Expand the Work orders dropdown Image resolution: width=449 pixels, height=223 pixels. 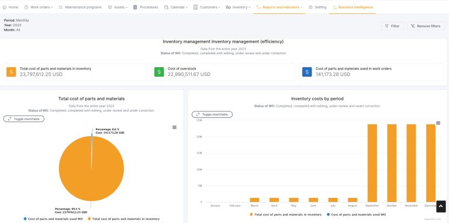(x=39, y=7)
